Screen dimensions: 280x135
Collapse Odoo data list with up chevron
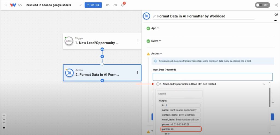(x=264, y=84)
